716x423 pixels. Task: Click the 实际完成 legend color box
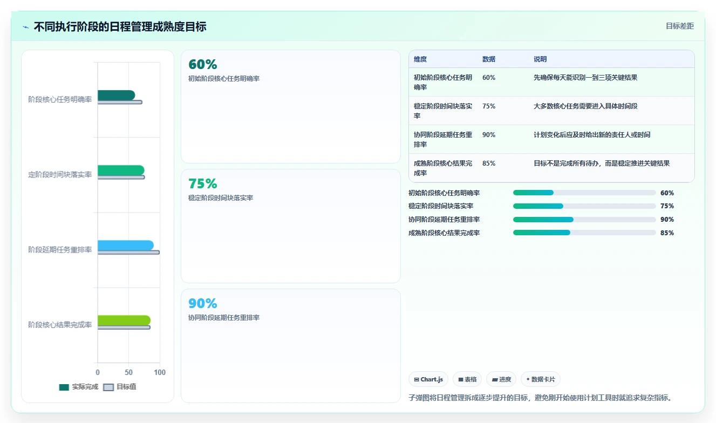pos(64,387)
